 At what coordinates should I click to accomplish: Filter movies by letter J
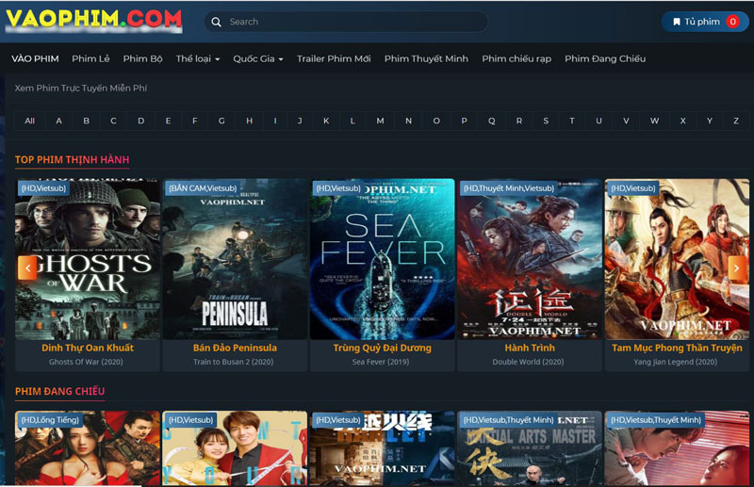[300, 121]
